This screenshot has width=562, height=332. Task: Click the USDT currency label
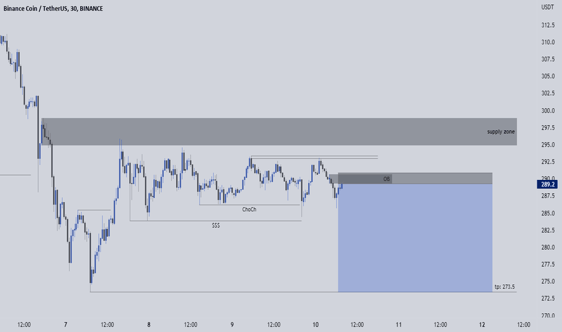(548, 7)
